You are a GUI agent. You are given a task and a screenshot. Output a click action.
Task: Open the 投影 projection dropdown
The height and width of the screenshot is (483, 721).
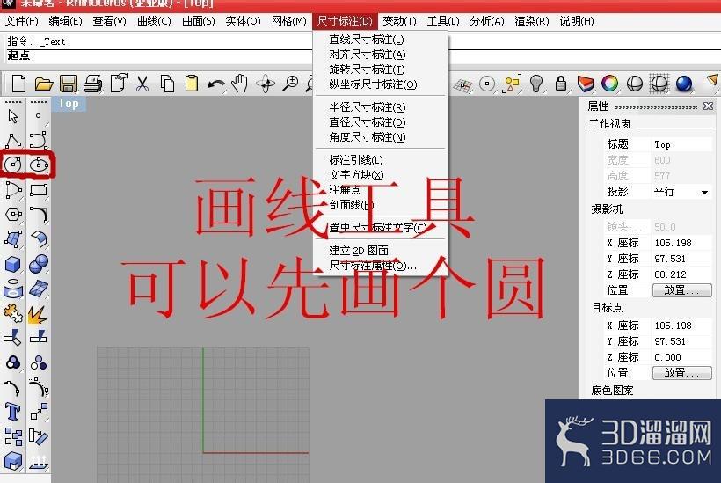coord(704,193)
